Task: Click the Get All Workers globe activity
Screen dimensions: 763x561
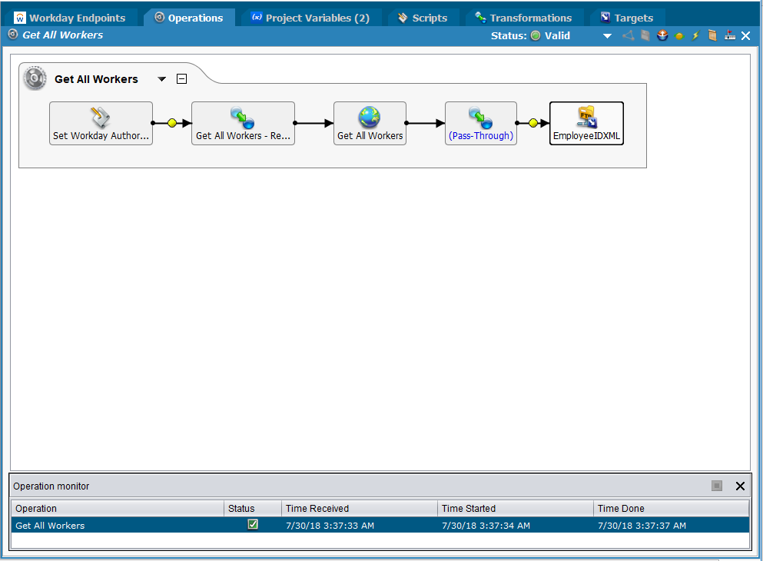Action: (370, 123)
